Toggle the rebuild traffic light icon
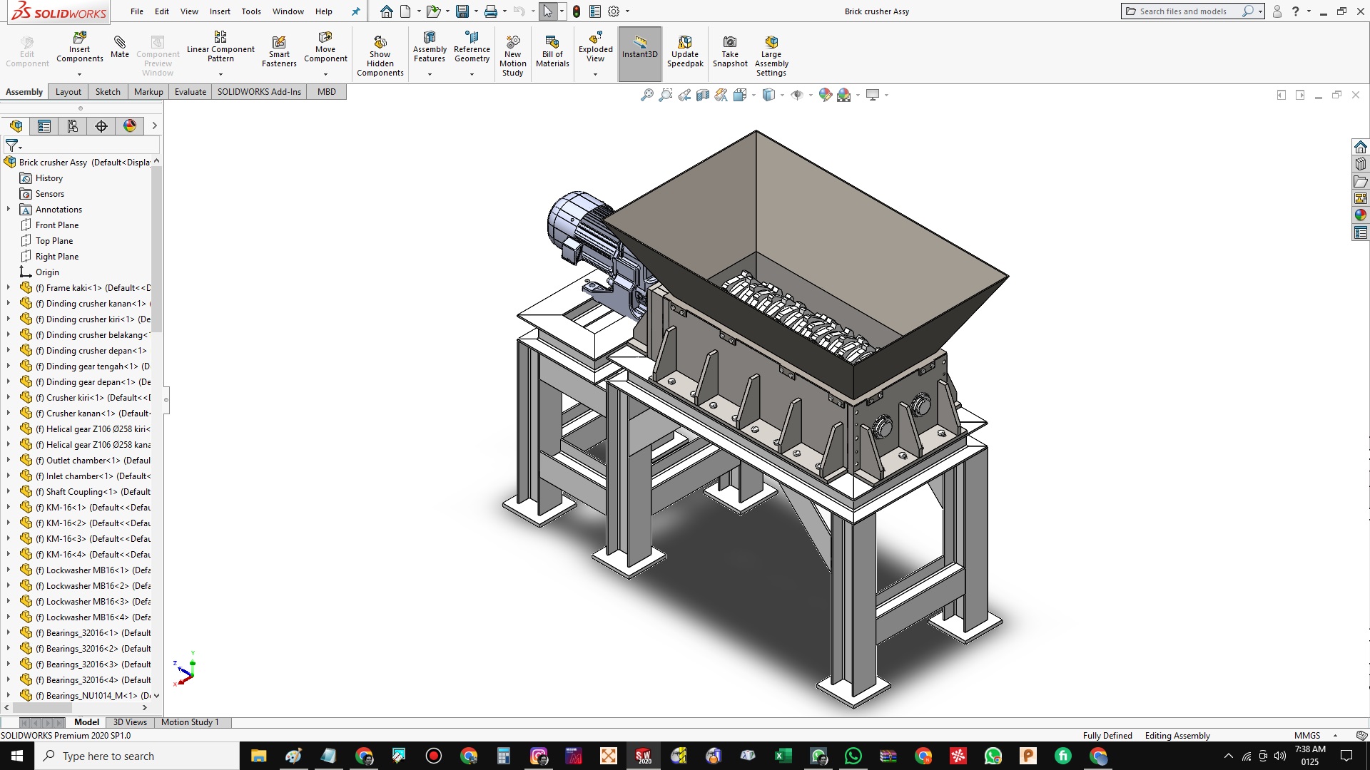This screenshot has height=770, width=1370. (x=577, y=11)
